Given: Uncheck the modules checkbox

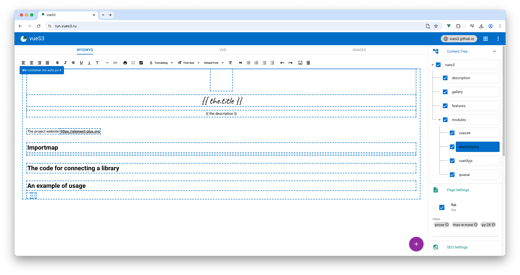Looking at the screenshot, I should click(445, 120).
